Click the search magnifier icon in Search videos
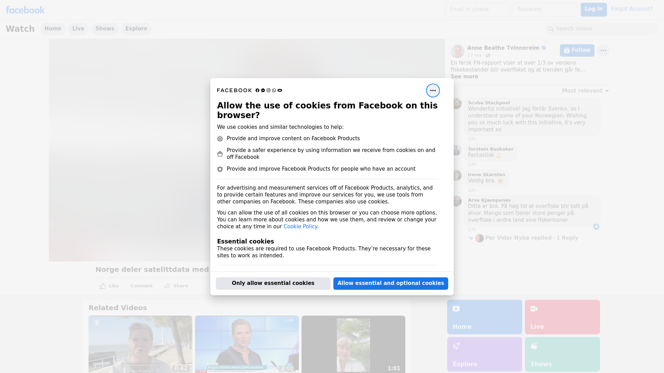Viewport: 664px width, 373px height. (x=551, y=29)
